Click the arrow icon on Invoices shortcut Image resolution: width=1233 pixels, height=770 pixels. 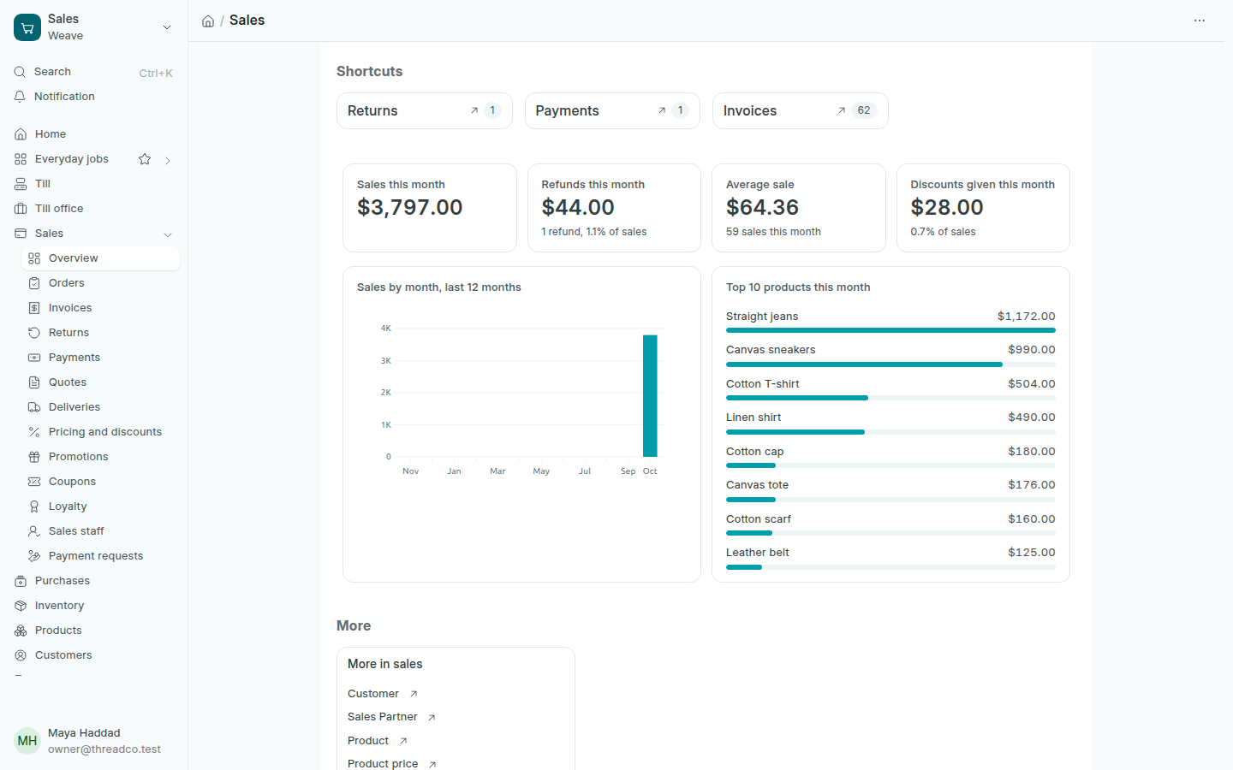point(842,110)
